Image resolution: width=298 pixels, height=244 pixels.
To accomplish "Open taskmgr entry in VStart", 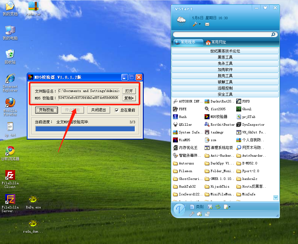I will click(214, 132).
